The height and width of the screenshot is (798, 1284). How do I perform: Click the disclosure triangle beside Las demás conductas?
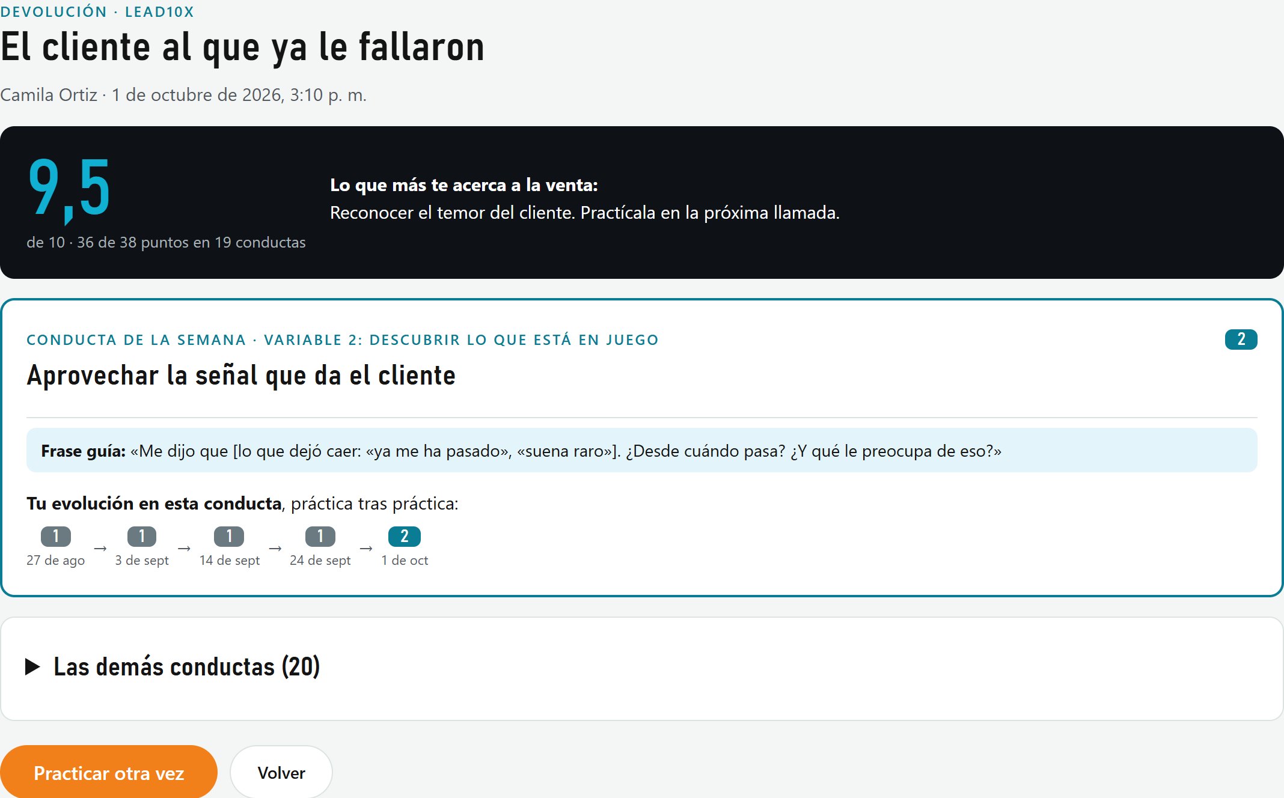pyautogui.click(x=32, y=667)
